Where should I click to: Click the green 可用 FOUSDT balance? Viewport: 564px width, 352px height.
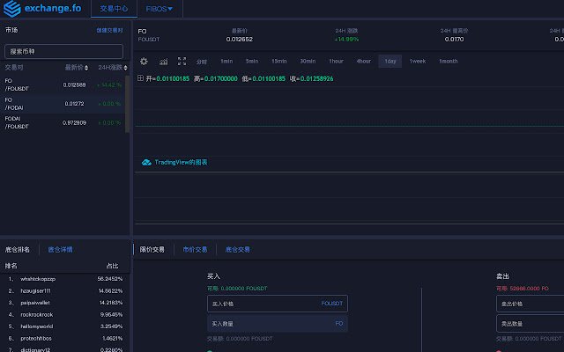click(x=237, y=289)
